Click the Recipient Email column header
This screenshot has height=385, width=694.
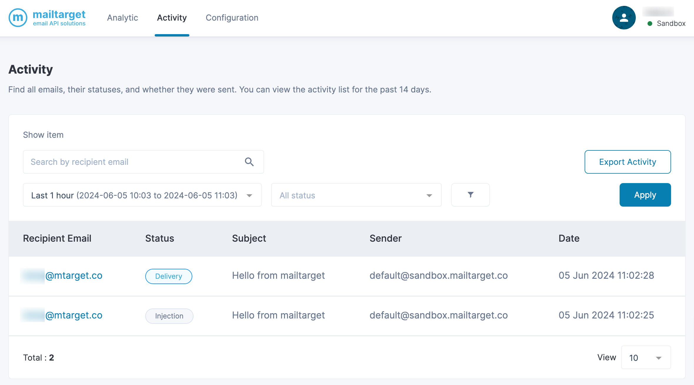click(57, 238)
